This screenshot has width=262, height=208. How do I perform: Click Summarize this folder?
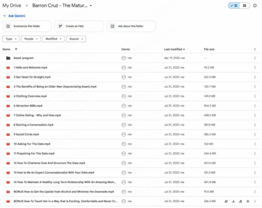tap(27, 26)
